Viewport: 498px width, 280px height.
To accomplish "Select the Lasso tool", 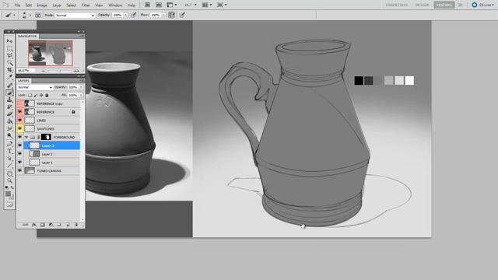I will [9, 55].
